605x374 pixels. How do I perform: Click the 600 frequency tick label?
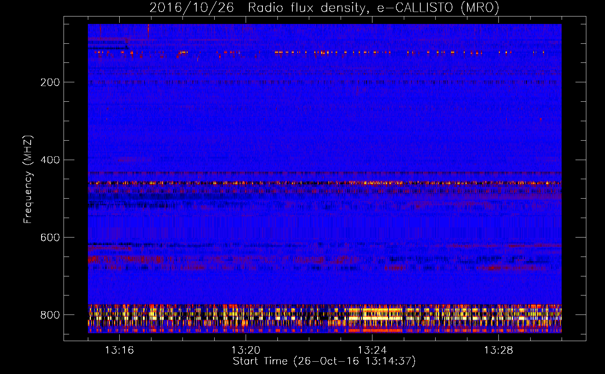(x=50, y=237)
